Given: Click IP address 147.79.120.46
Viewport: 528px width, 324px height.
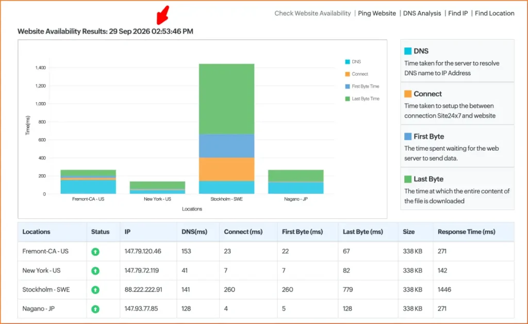Looking at the screenshot, I should (x=143, y=251).
